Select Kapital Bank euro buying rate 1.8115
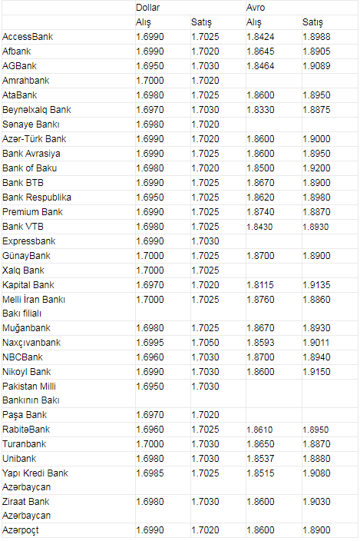Viewport: 360px width, 541px height. coord(260,285)
